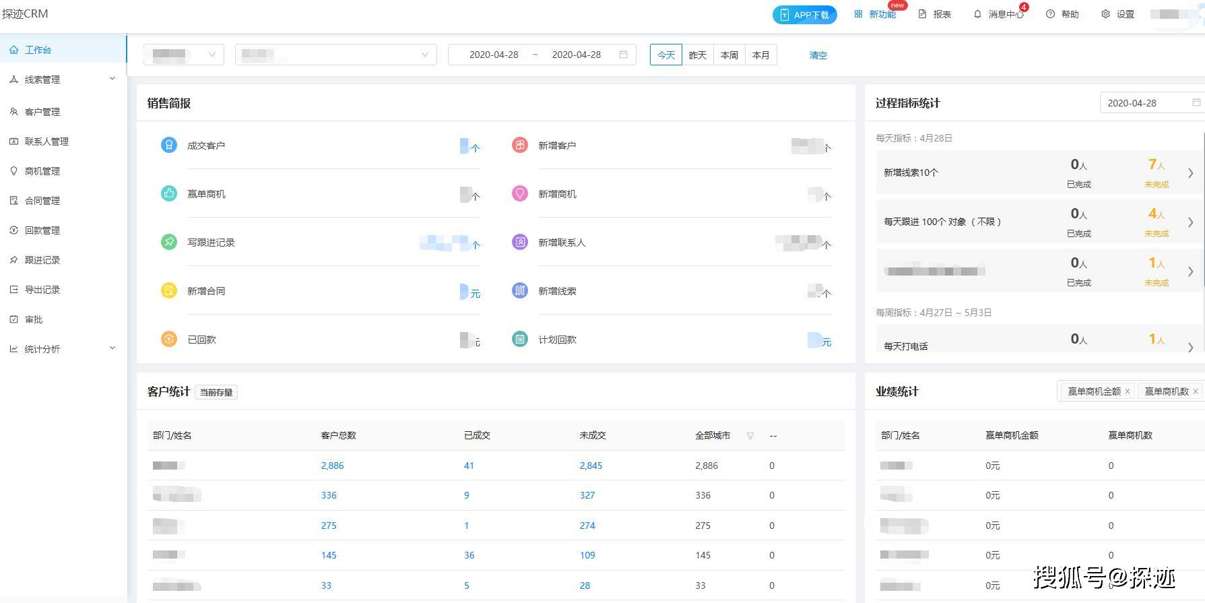Viewport: 1205px width, 603px height.
Task: Click the 帮助 question mark icon
Action: [x=1050, y=14]
